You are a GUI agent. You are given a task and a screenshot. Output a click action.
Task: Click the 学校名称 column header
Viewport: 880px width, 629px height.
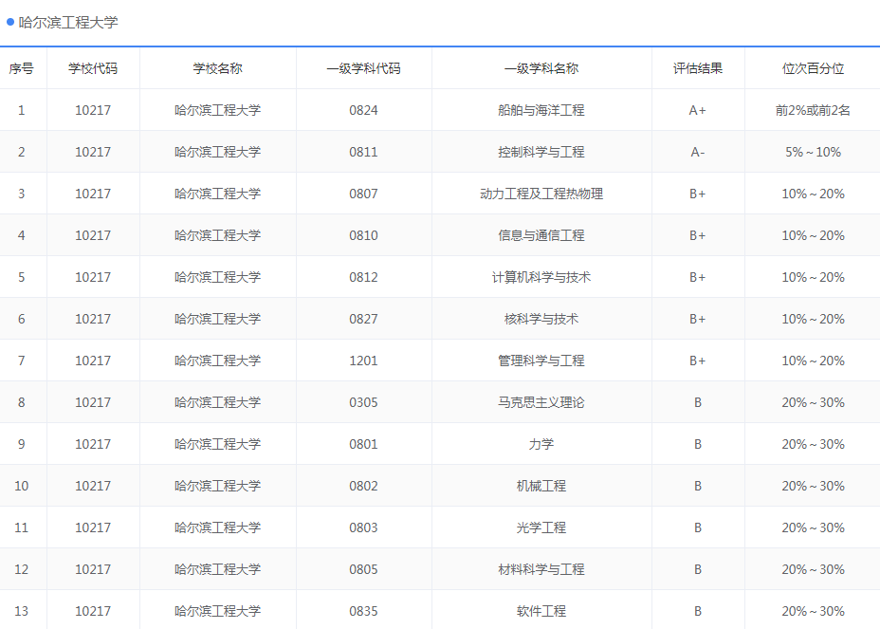pos(218,67)
